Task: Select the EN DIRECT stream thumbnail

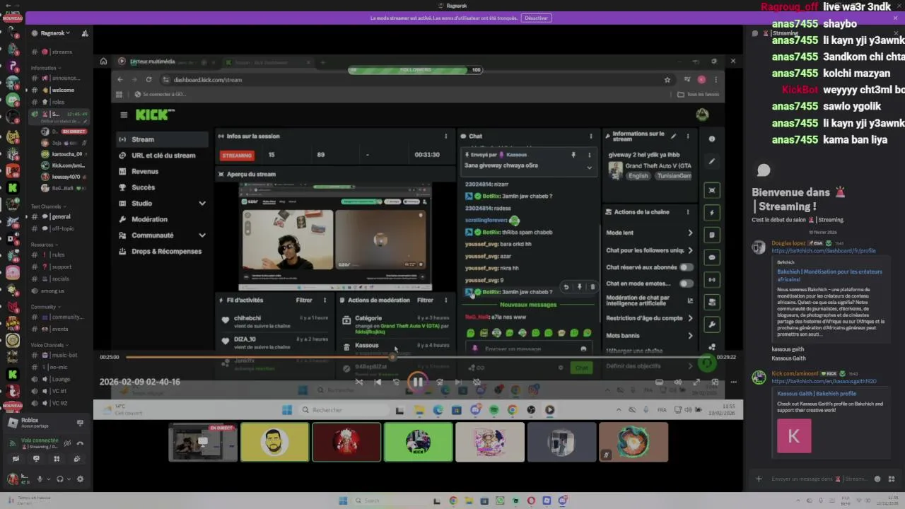Action: tap(203, 443)
